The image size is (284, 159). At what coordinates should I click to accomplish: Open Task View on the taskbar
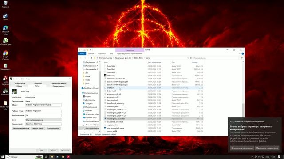46,157
